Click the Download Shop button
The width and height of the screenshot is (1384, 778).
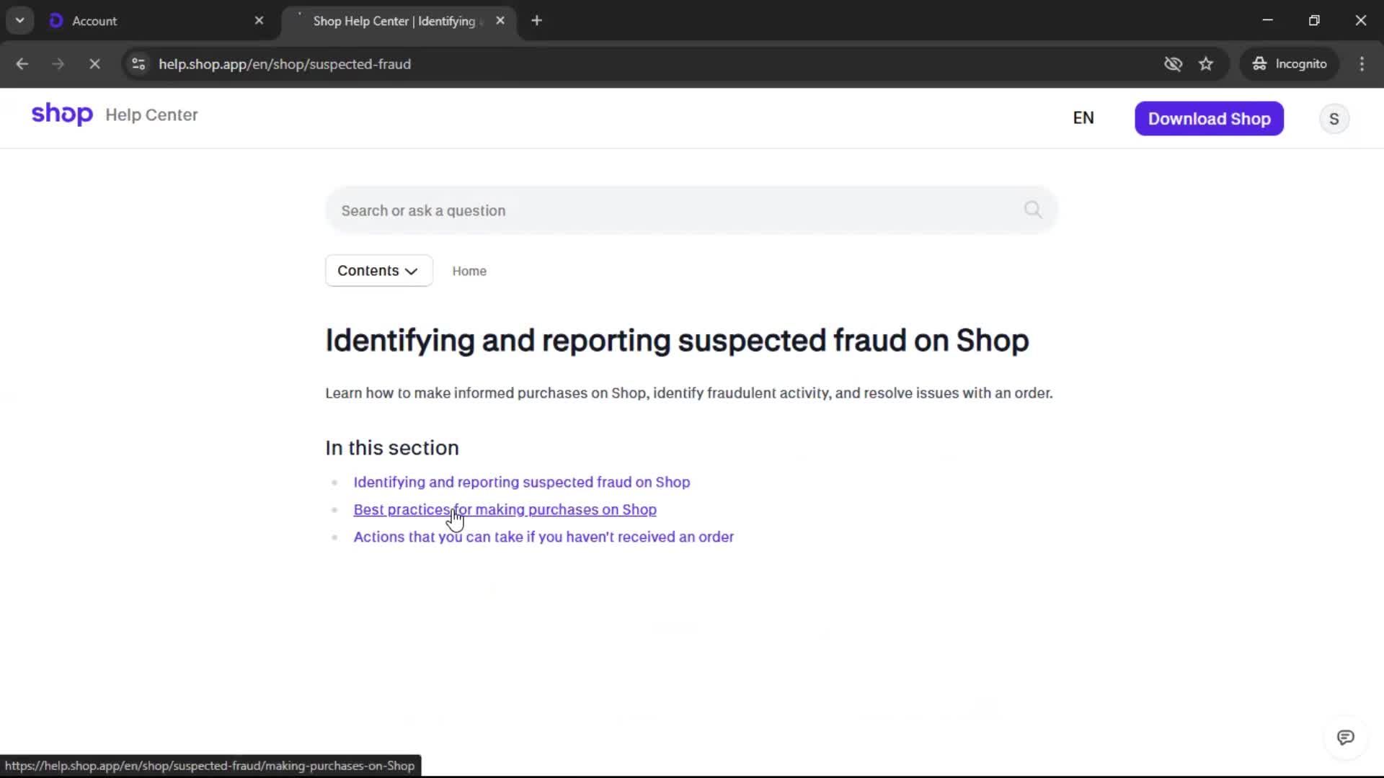click(x=1209, y=119)
